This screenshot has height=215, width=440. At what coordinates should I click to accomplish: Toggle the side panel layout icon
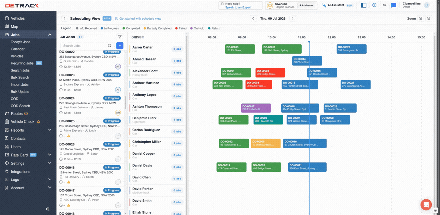[364, 5]
